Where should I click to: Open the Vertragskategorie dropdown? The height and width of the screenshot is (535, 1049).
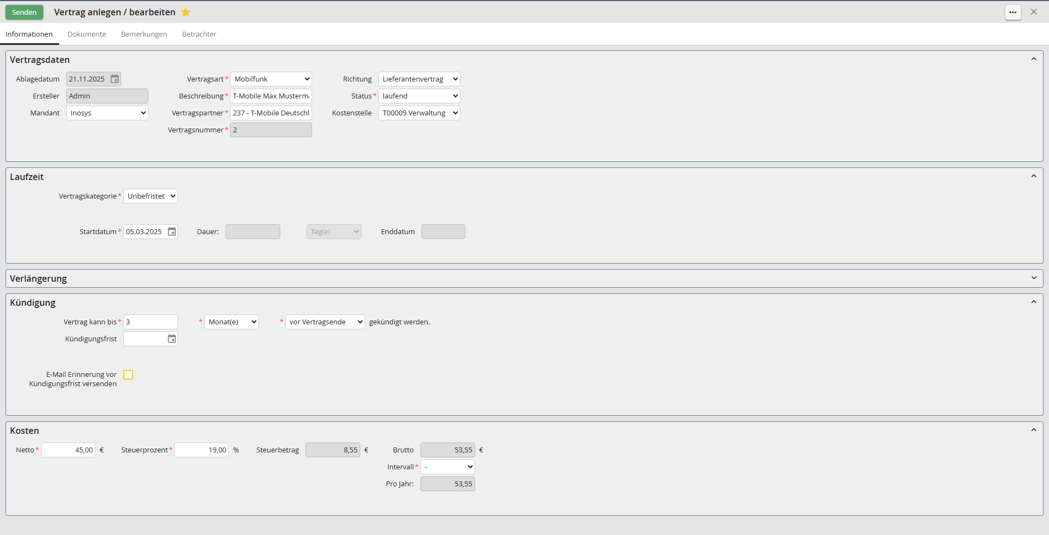(151, 196)
